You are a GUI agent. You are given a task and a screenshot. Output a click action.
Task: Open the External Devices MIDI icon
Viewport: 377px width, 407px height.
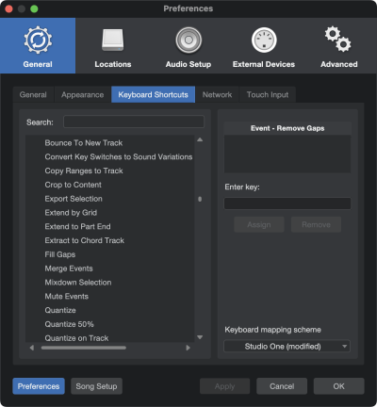264,41
